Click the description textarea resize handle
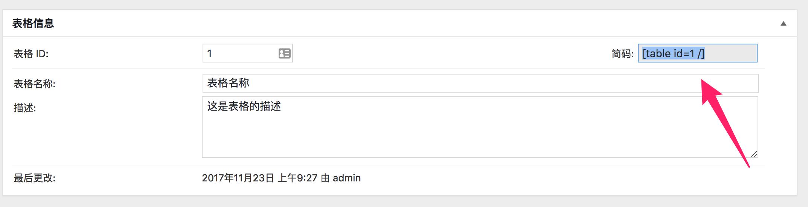This screenshot has height=207, width=808. (754, 154)
